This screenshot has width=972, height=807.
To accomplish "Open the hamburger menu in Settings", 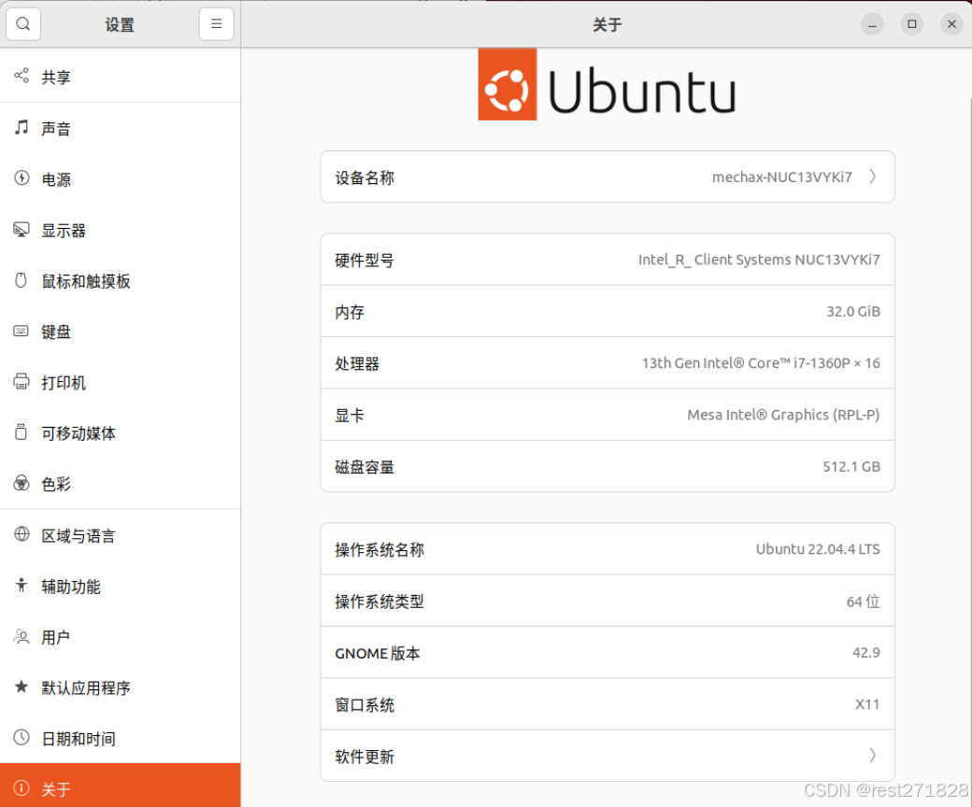I will [216, 24].
